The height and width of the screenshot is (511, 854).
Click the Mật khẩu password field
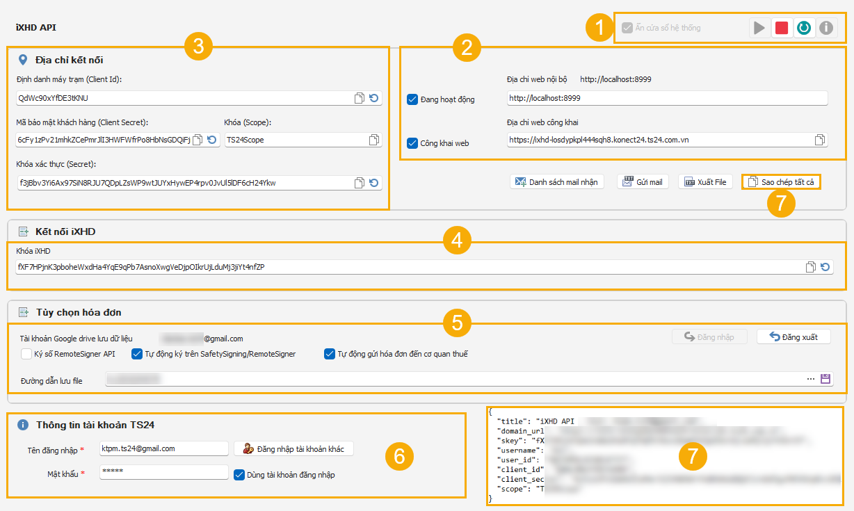(x=164, y=472)
